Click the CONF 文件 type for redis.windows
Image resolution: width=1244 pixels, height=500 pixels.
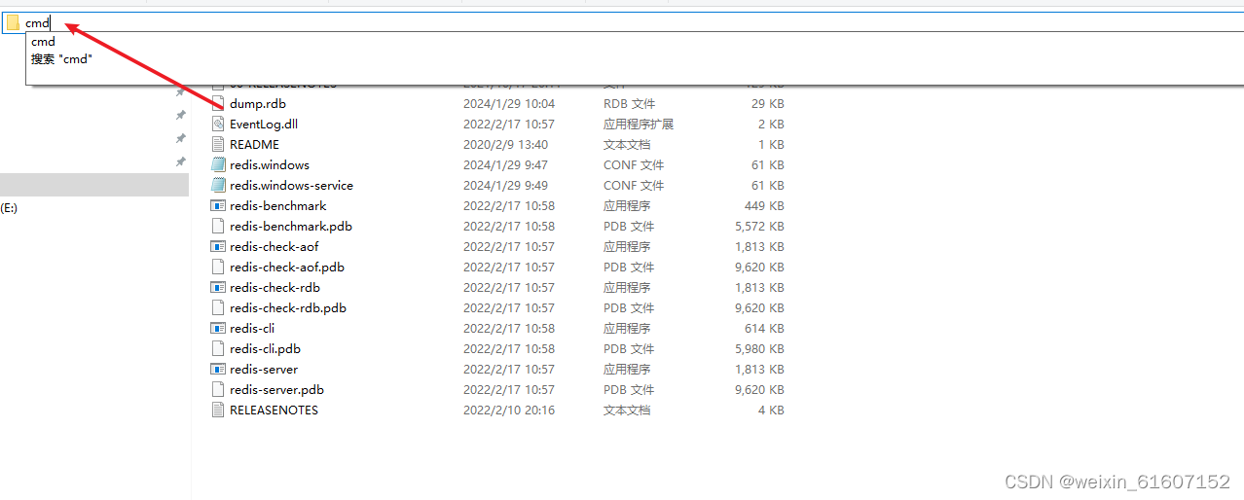[x=634, y=164]
